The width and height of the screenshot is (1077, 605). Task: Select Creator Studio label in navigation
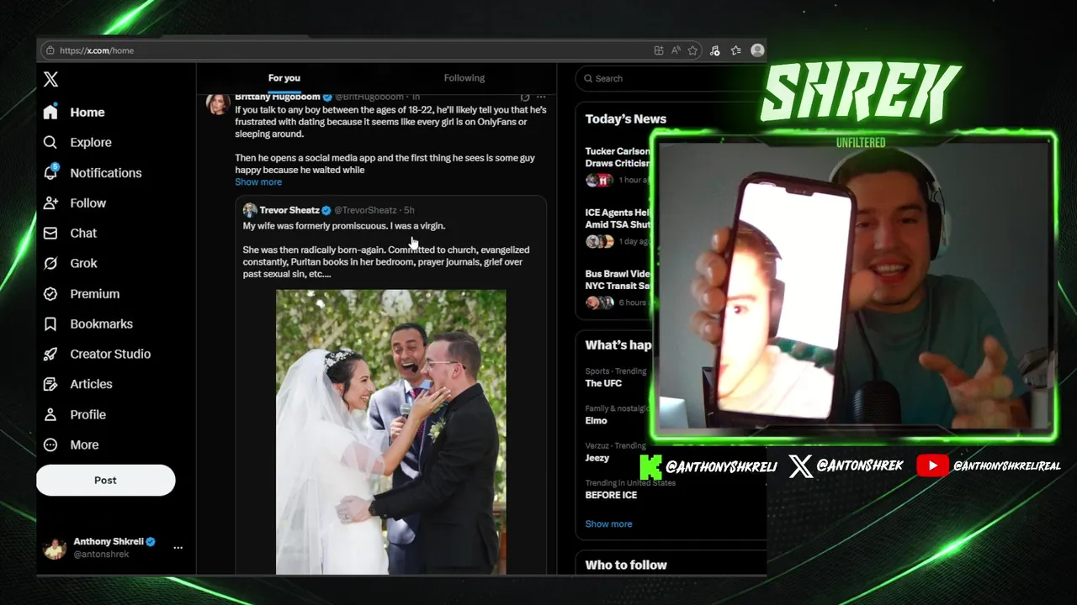click(x=110, y=354)
